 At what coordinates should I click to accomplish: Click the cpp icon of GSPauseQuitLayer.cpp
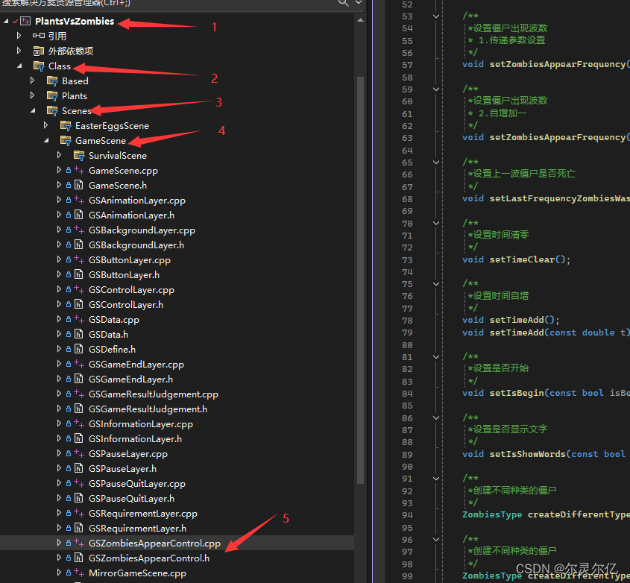(x=79, y=483)
